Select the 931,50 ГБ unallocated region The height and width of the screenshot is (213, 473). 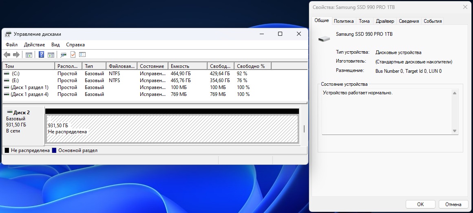[172, 129]
